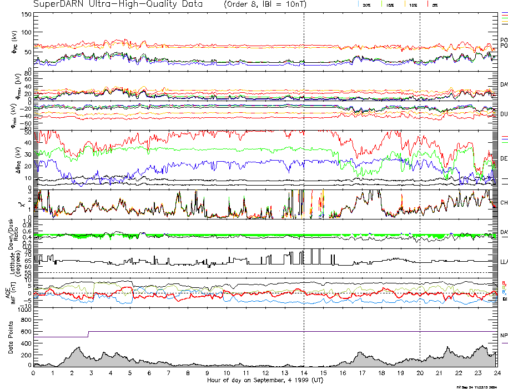Click the green legend line in top-right corner
The height and width of the screenshot is (389, 508).
click(x=504, y=18)
